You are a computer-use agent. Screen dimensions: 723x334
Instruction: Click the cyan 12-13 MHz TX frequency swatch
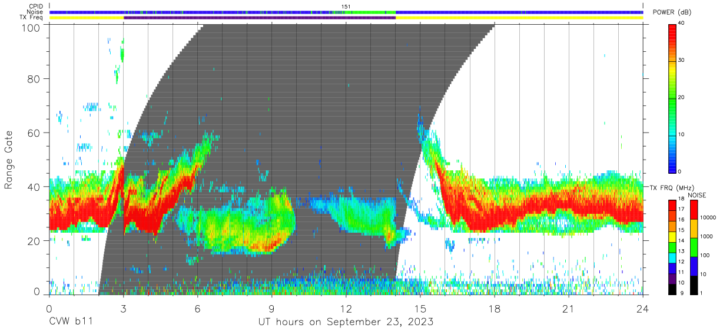point(672,257)
